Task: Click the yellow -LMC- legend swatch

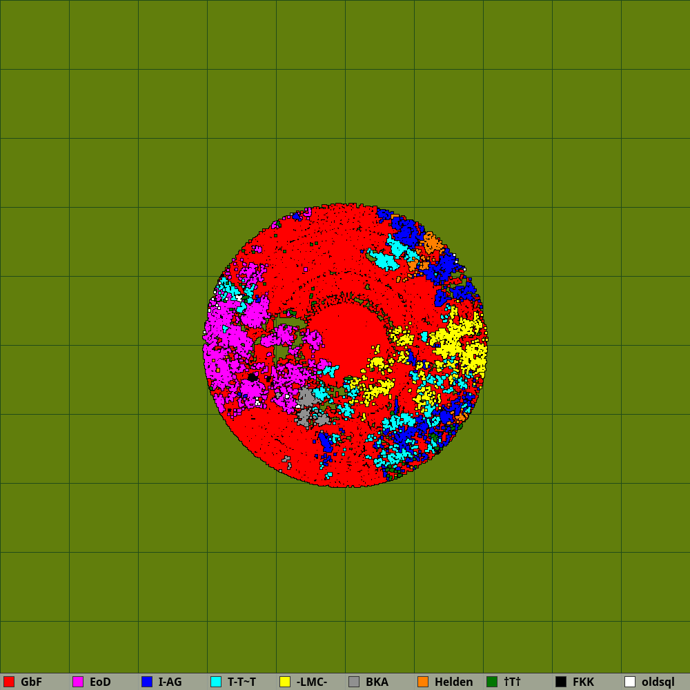Action: pyautogui.click(x=285, y=682)
